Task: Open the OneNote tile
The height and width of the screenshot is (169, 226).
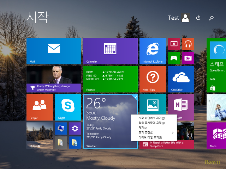Action: coord(181,105)
